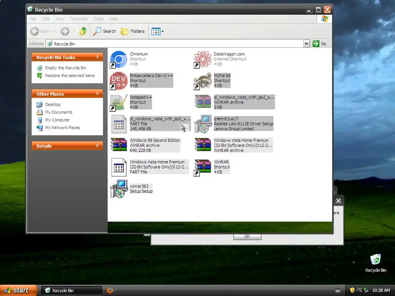The image size is (395, 296).
Task: Open the Back history dropdown arrow
Action: click(54, 31)
